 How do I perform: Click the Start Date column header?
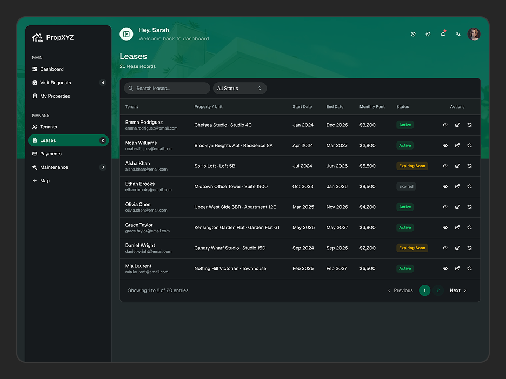[302, 107]
